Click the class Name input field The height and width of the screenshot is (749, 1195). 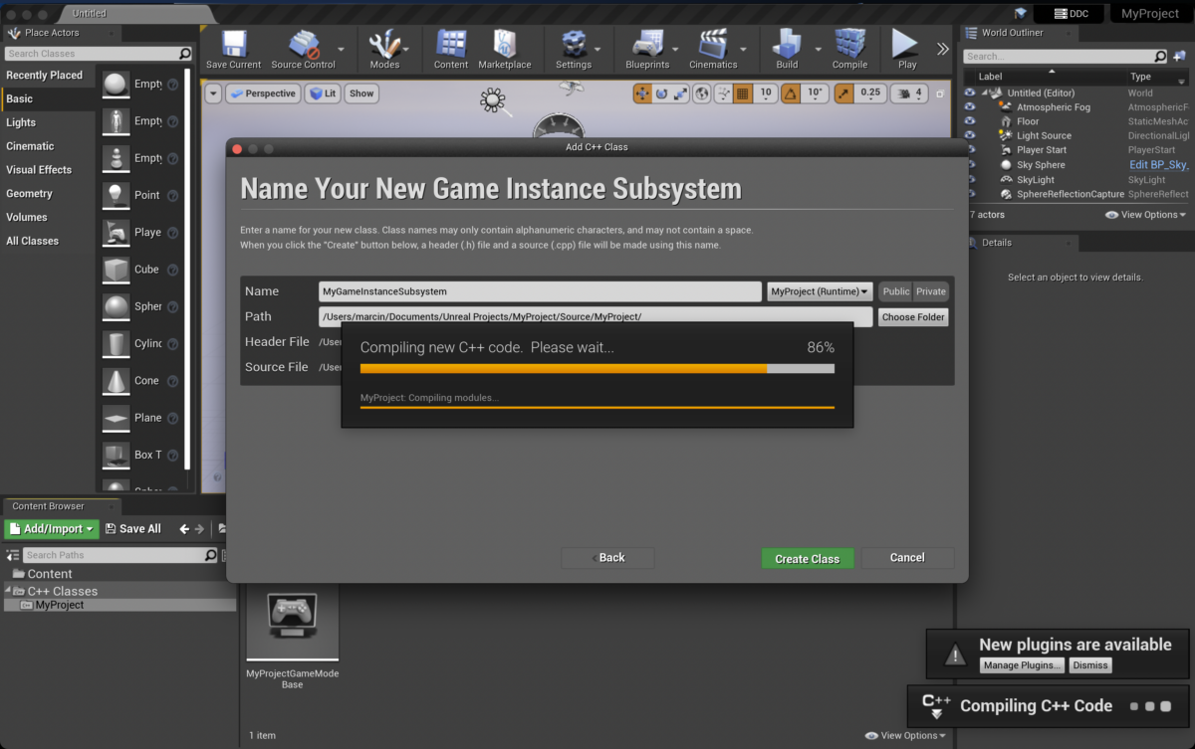point(540,291)
